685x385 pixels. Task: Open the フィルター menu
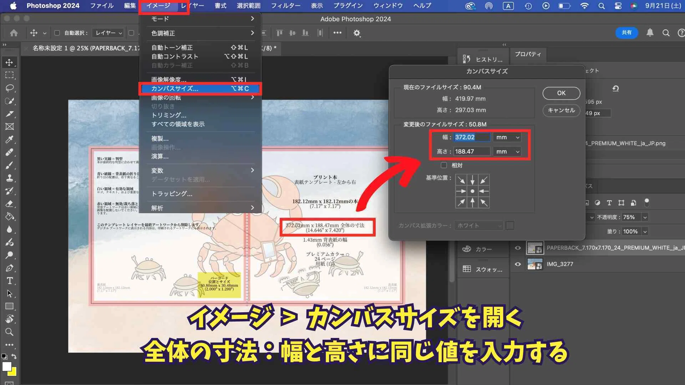click(285, 6)
